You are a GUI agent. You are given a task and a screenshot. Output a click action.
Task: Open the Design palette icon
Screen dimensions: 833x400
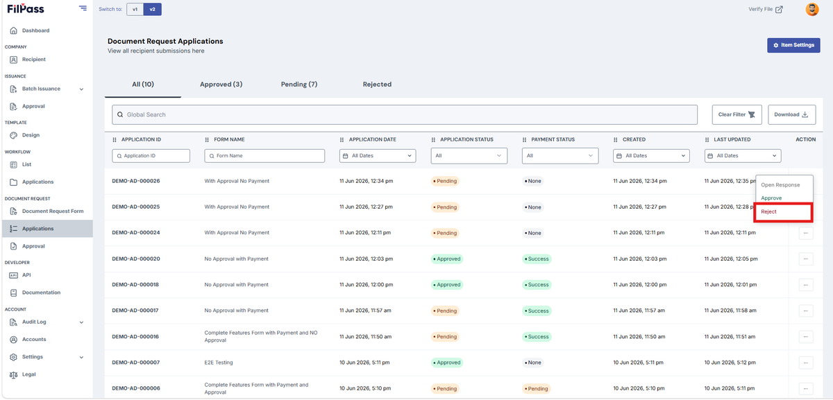click(x=13, y=135)
